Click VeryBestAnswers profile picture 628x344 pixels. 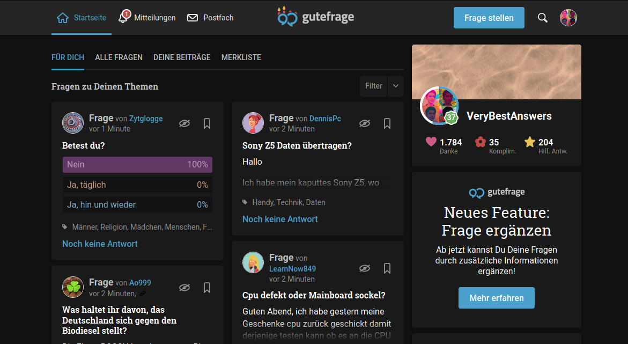pos(438,105)
